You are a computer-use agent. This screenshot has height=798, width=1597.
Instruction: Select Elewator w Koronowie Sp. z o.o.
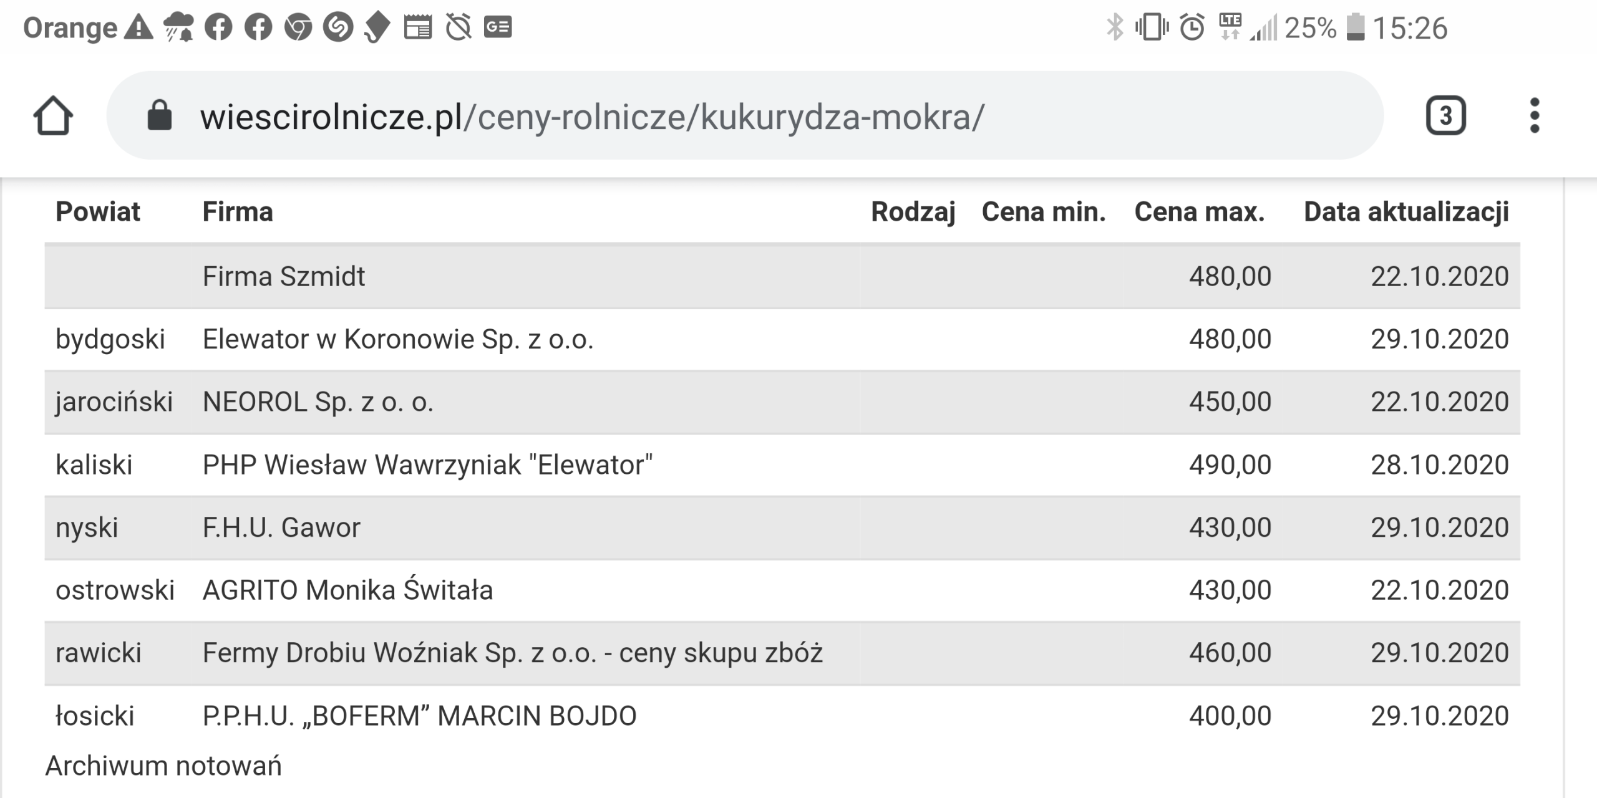point(398,339)
